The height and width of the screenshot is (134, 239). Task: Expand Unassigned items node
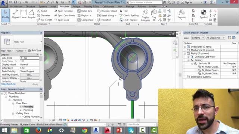tap(185, 47)
